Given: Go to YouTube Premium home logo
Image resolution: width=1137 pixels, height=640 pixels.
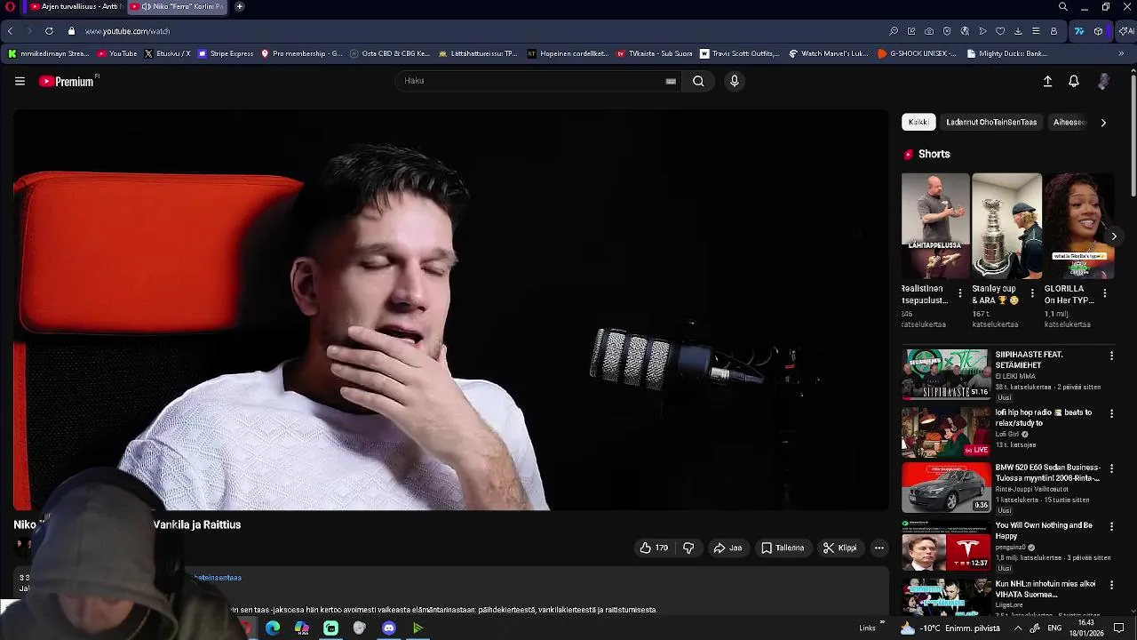Looking at the screenshot, I should pos(68,81).
